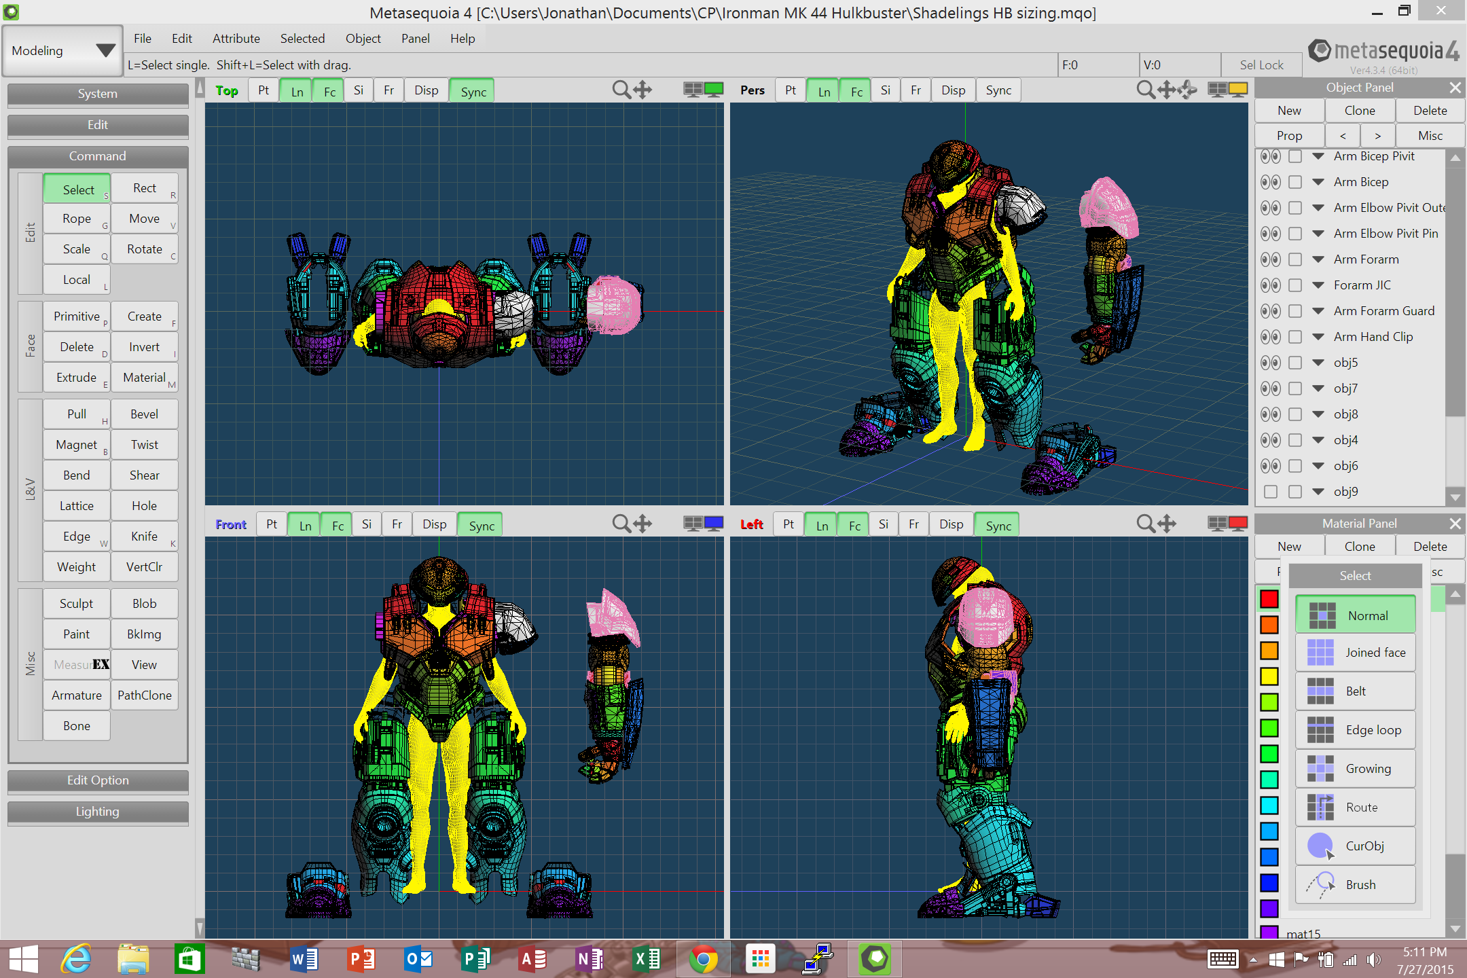Open Google Chrome from taskbar
The height and width of the screenshot is (978, 1467).
click(703, 959)
